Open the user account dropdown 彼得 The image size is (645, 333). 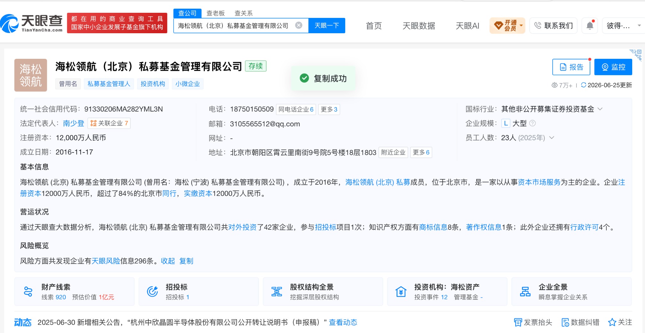click(x=624, y=26)
